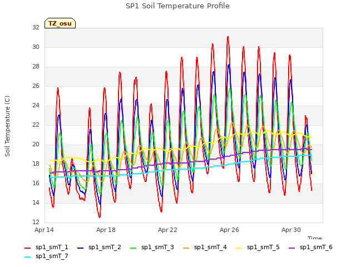
Task: Click the cyan sp1_smT_7 legend swatch
Action: [x=27, y=257]
